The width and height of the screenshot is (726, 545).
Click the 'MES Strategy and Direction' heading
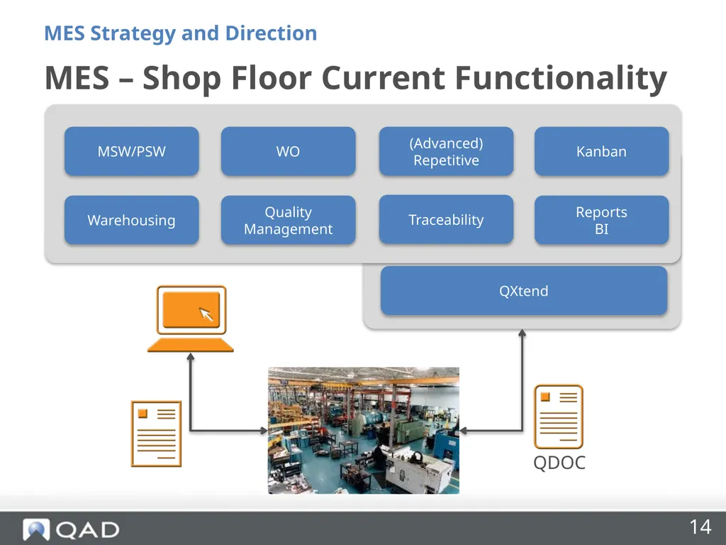pos(181,34)
